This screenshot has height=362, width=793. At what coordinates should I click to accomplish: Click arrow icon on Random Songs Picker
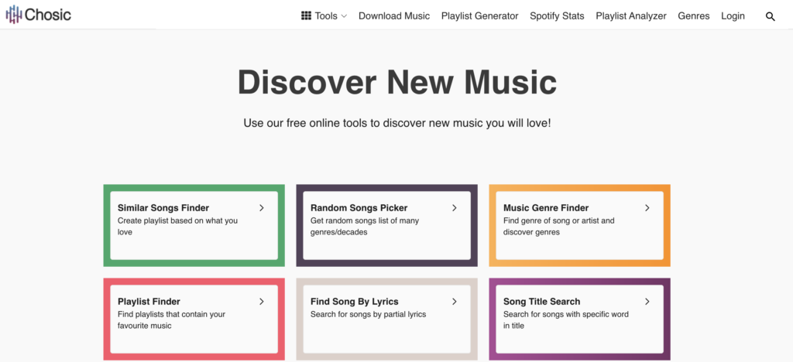pyautogui.click(x=454, y=207)
